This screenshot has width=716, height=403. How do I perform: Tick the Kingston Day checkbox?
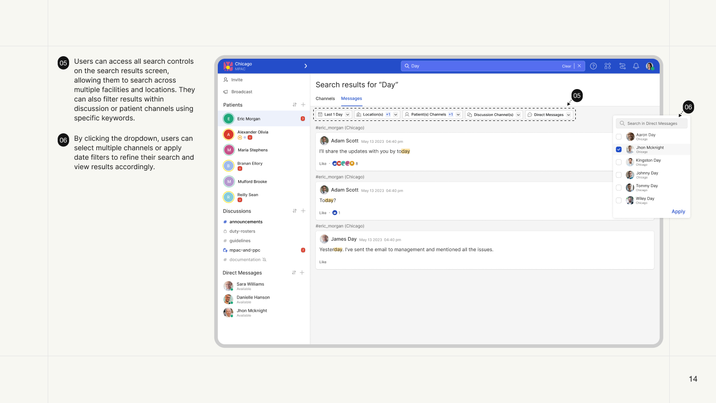coord(619,162)
